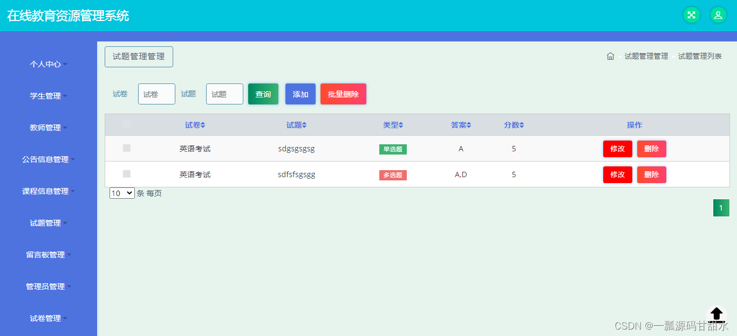Go to page 1 in pagination
Viewport: 737px width, 336px height.
coord(721,208)
